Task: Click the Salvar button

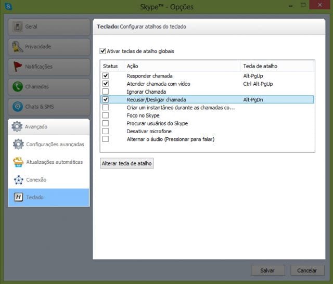Action: point(267,270)
